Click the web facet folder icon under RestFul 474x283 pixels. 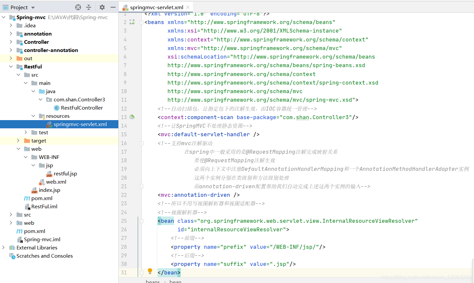pyautogui.click(x=27, y=149)
